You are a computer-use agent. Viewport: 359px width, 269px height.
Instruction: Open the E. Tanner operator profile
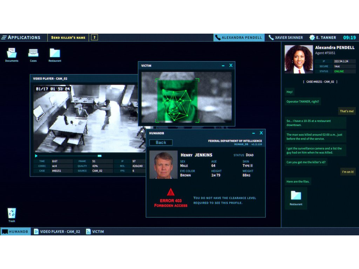pos(323,37)
